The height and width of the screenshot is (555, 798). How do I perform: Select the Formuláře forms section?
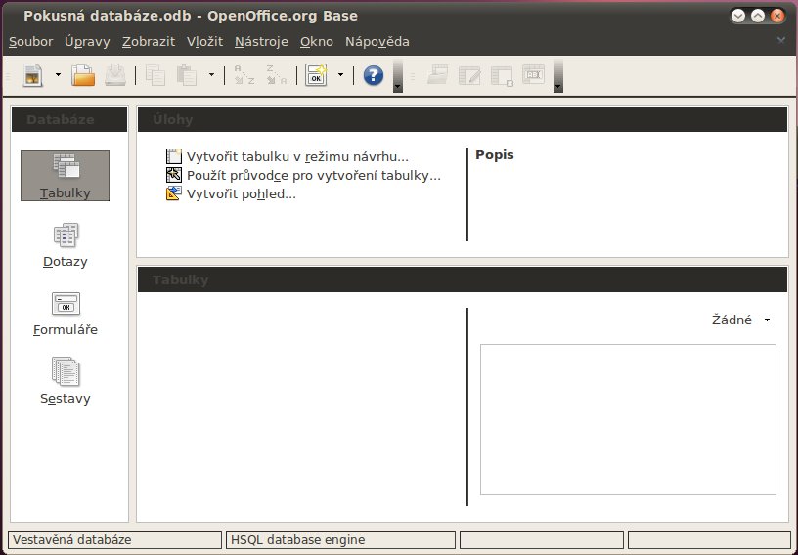click(66, 314)
